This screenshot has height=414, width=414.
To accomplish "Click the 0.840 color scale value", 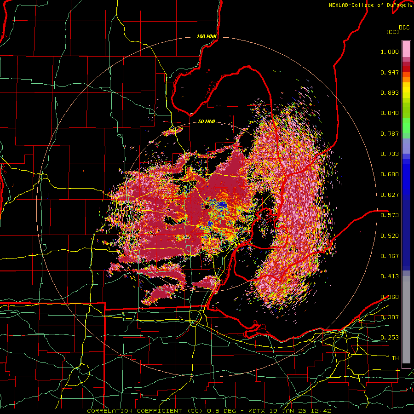I will (x=390, y=113).
